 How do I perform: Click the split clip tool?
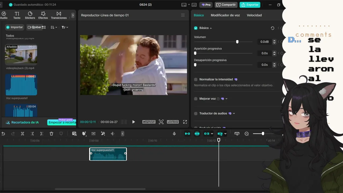point(23,133)
